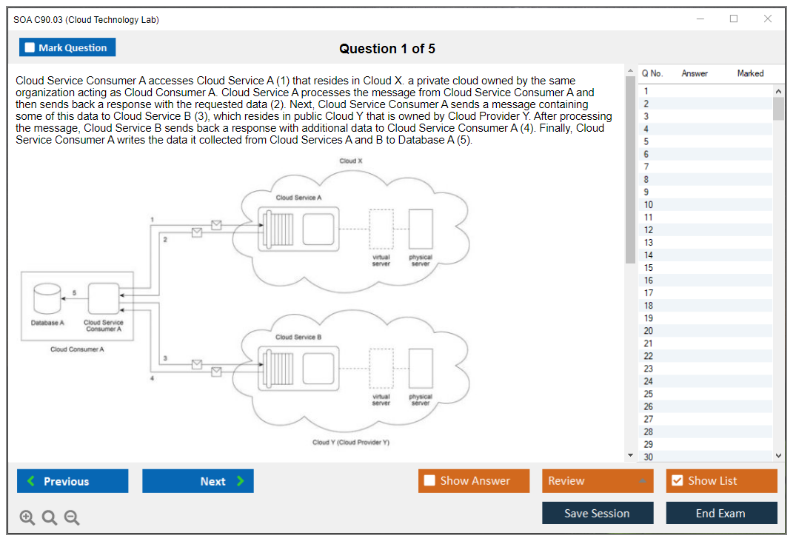Check the Mark Question checkbox
Viewport: 796px width, 544px height.
pyautogui.click(x=30, y=47)
